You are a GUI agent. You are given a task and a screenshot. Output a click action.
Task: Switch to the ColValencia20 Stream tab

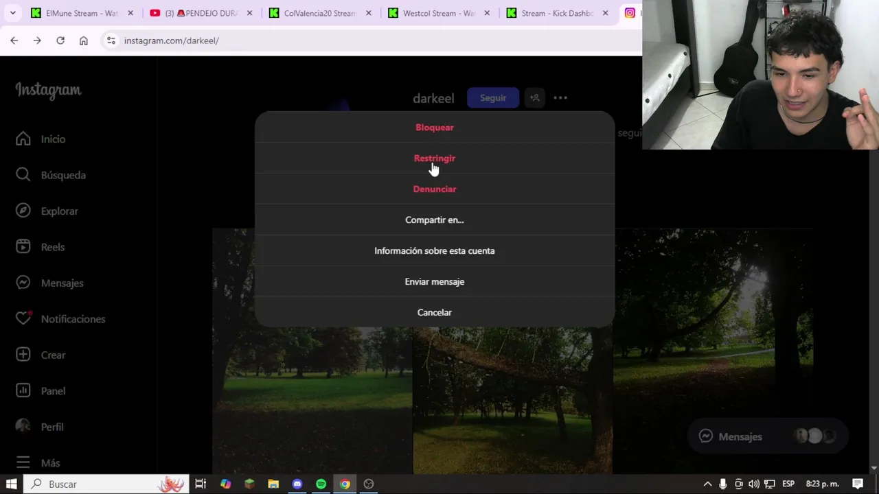320,13
